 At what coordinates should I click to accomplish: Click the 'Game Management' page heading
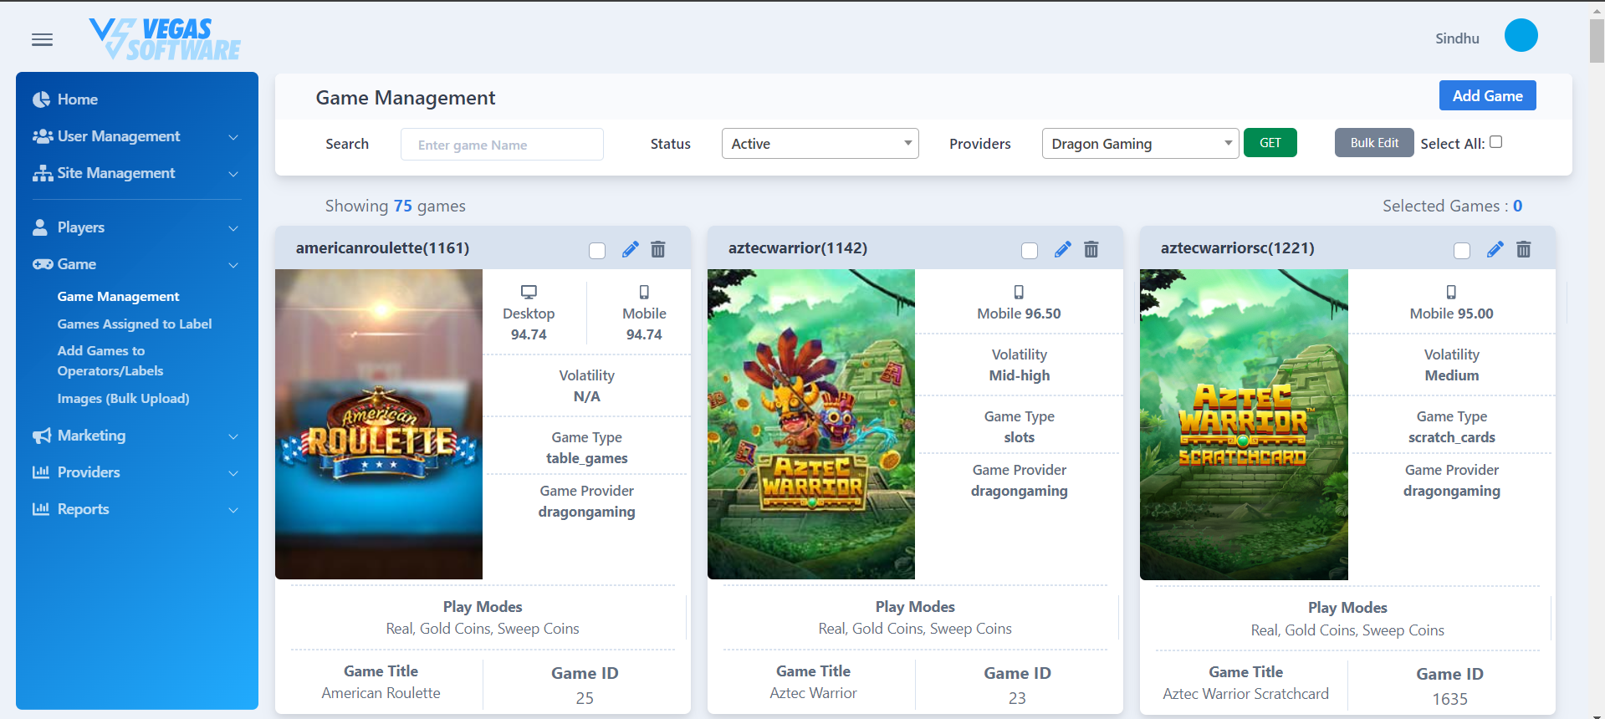click(405, 98)
